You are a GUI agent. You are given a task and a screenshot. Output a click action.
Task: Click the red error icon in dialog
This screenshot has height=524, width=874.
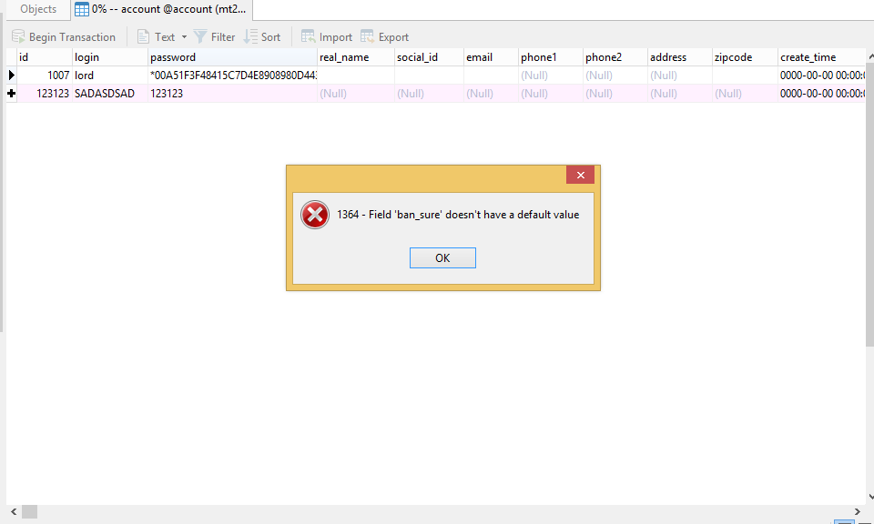tap(315, 215)
